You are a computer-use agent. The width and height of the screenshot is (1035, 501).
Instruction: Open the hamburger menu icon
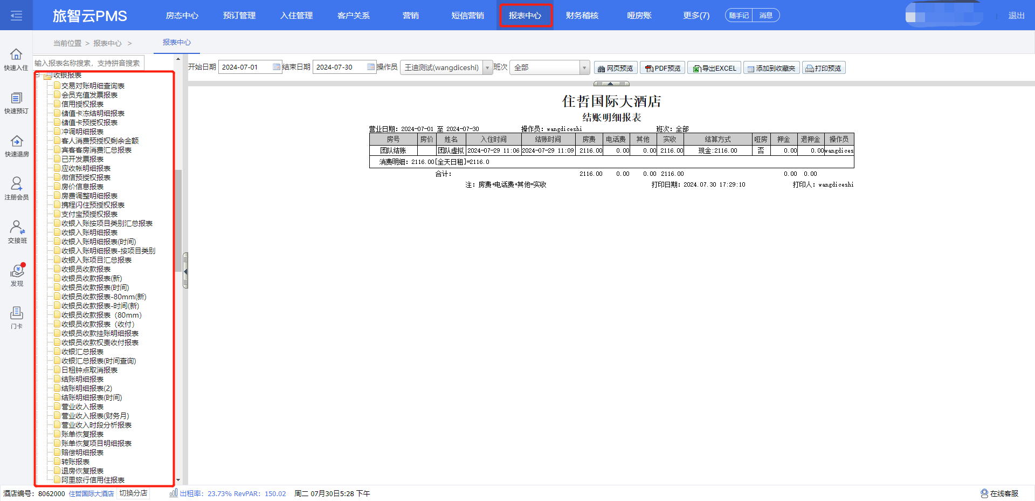(16, 15)
